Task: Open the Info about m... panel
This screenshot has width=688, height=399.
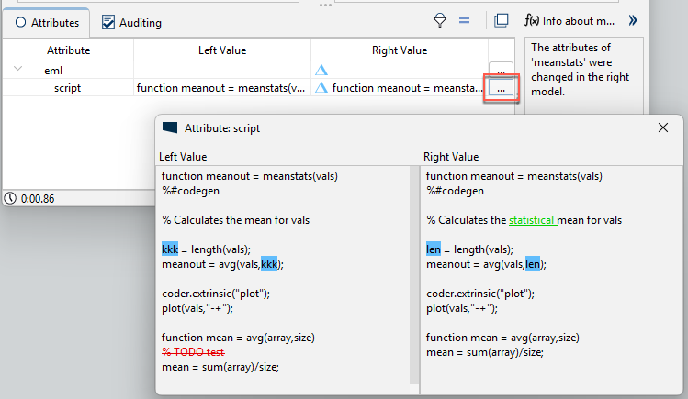Action: (570, 20)
